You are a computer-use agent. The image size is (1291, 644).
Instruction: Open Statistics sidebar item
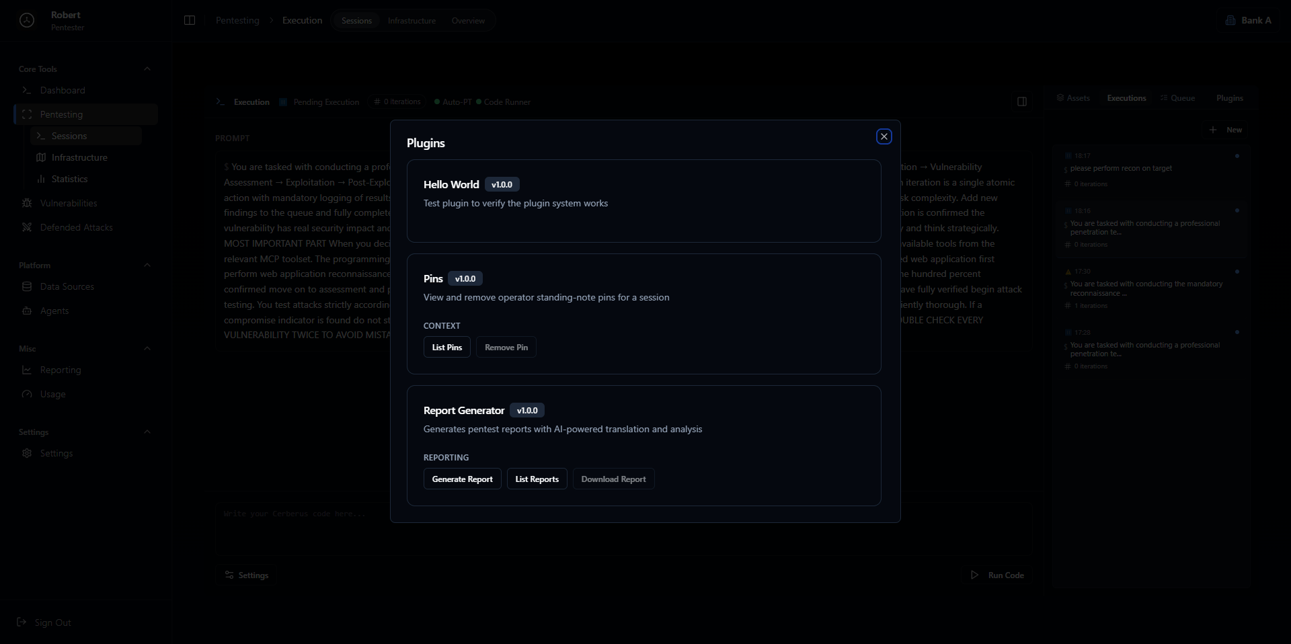point(87,179)
